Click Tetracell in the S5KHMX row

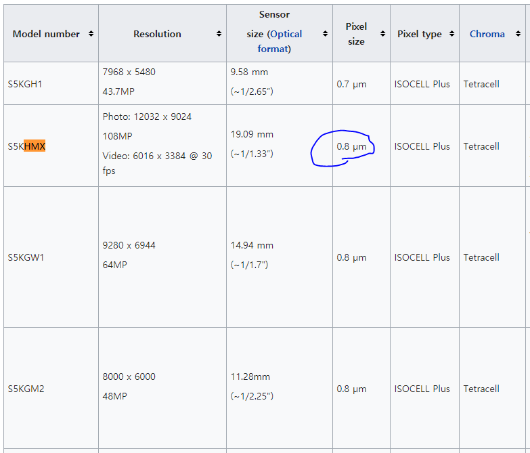coord(481,146)
